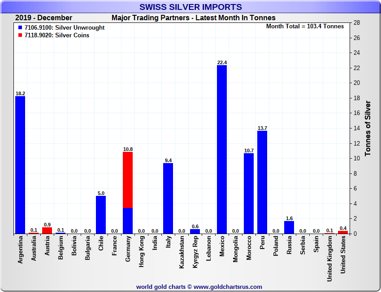The image size is (381, 292).
Task: Click the '7118.9020: Silver Coins' legend label
Action: (57, 35)
